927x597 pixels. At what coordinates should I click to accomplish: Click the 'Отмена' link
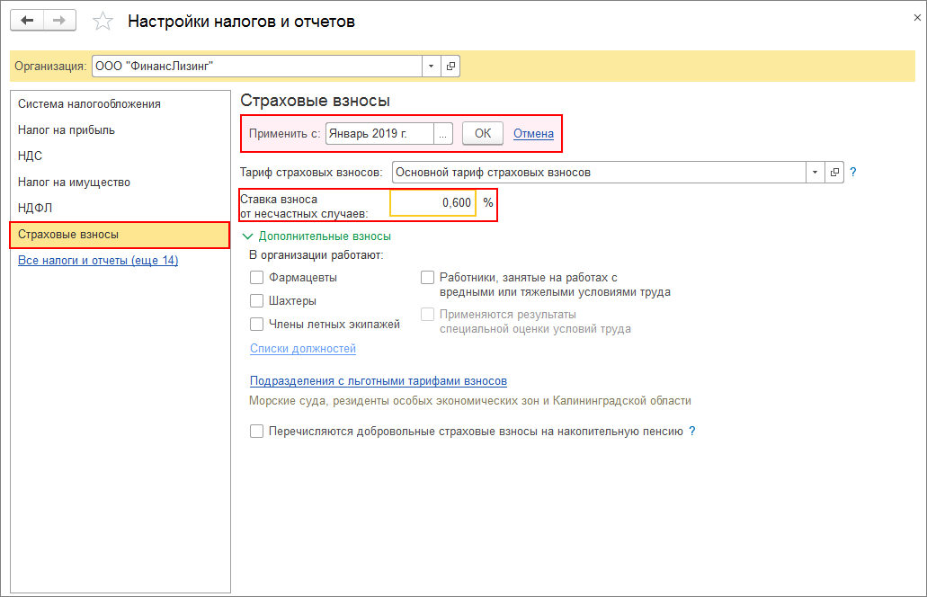tap(533, 133)
